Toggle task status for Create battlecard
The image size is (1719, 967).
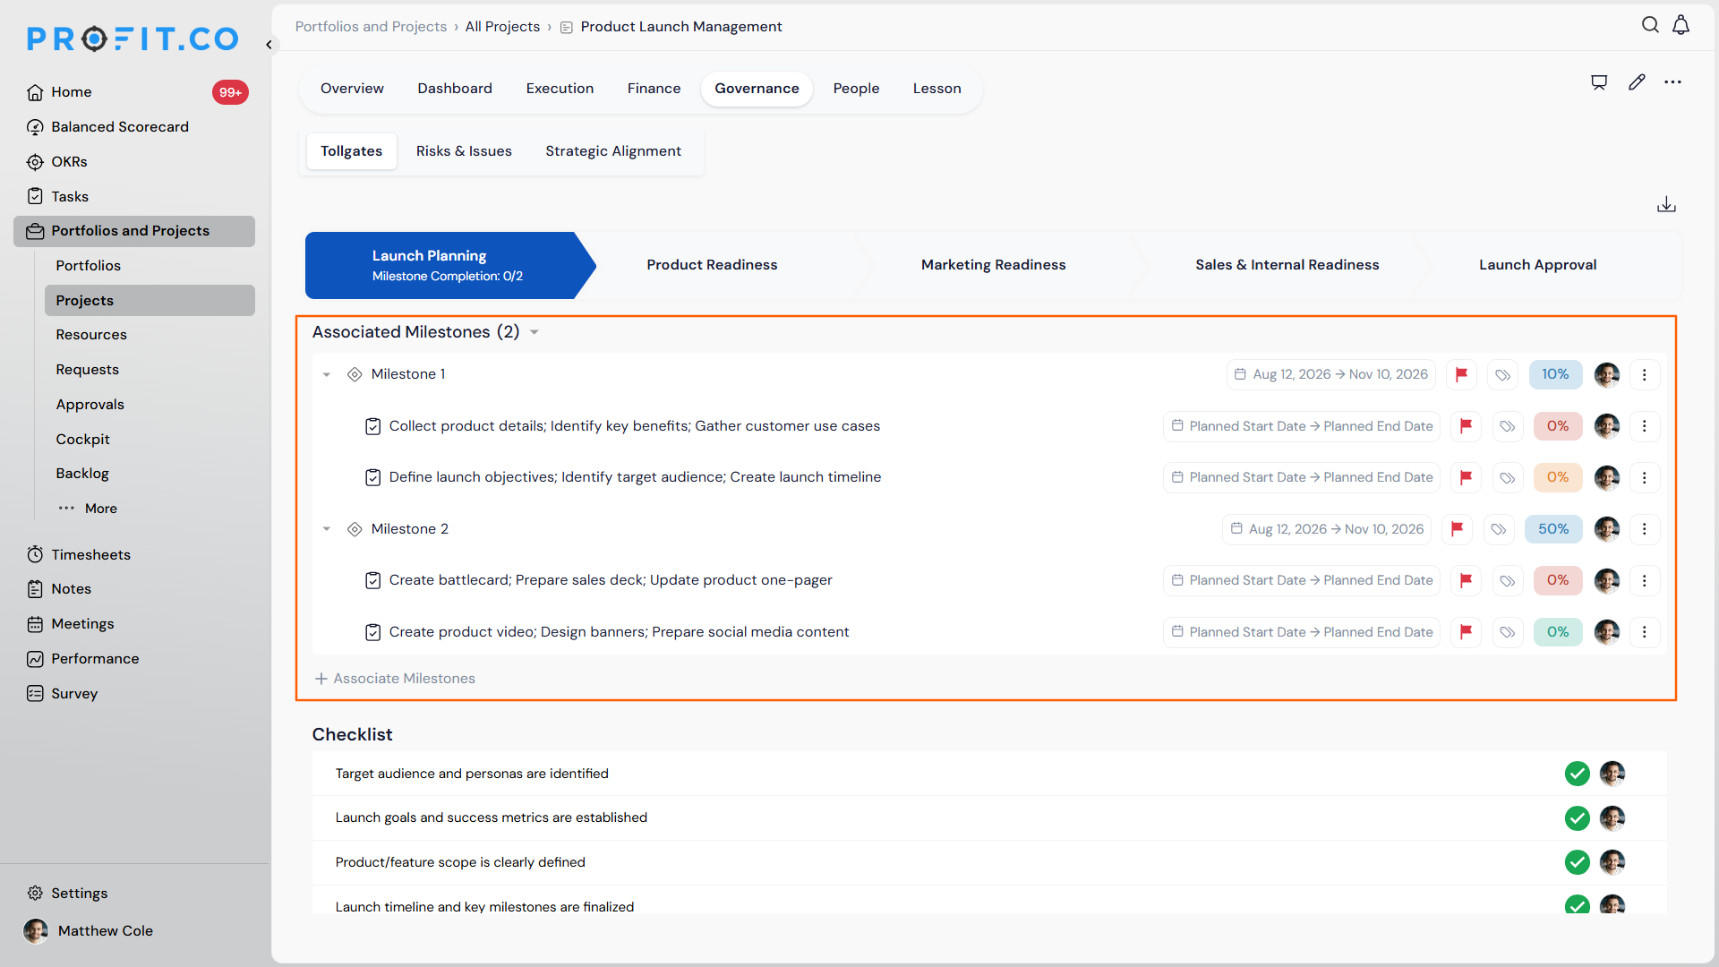(373, 580)
